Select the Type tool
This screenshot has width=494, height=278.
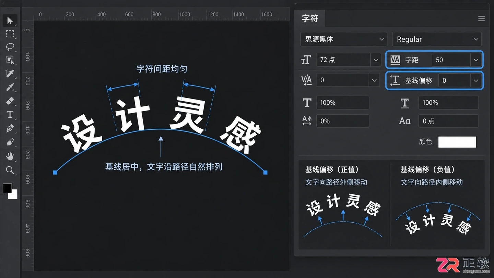click(x=10, y=115)
